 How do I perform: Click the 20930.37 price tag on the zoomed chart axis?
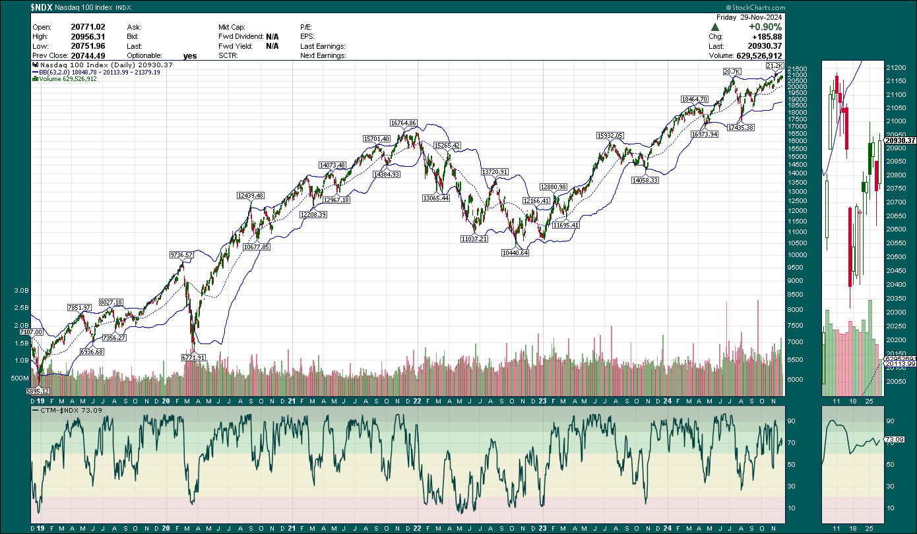pos(900,140)
